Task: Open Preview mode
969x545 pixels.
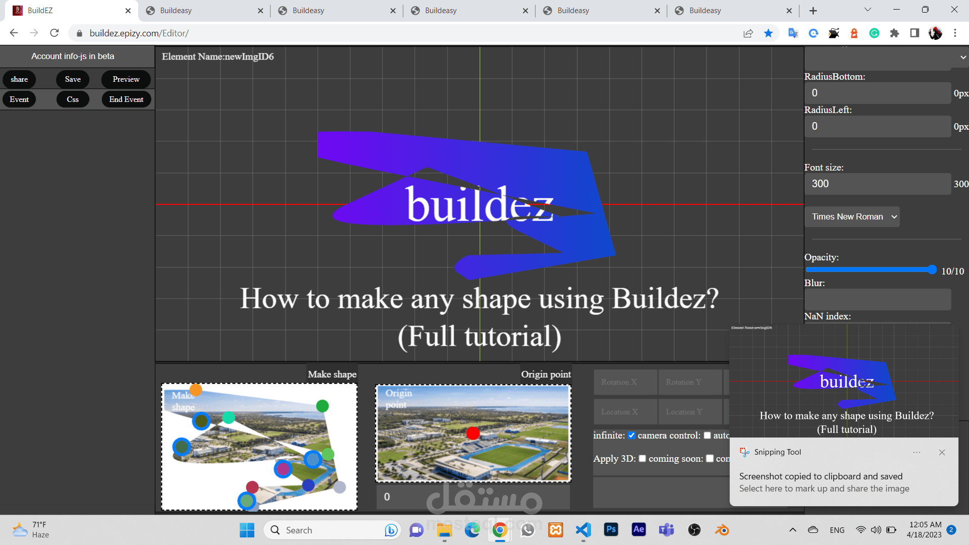Action: 125,79
